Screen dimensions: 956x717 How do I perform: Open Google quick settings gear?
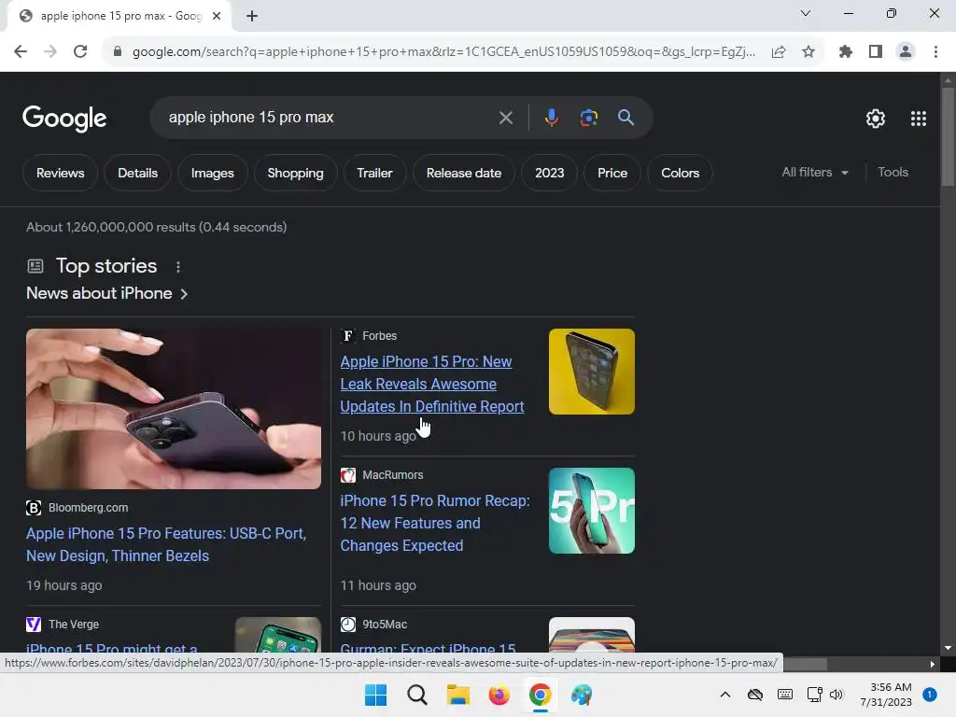pos(876,119)
